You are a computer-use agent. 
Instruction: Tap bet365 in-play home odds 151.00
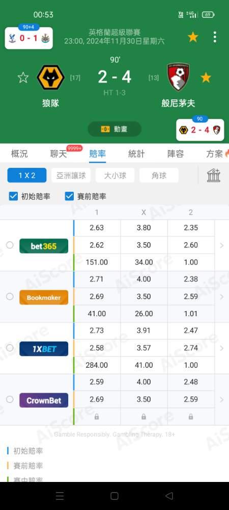pyautogui.click(x=97, y=262)
